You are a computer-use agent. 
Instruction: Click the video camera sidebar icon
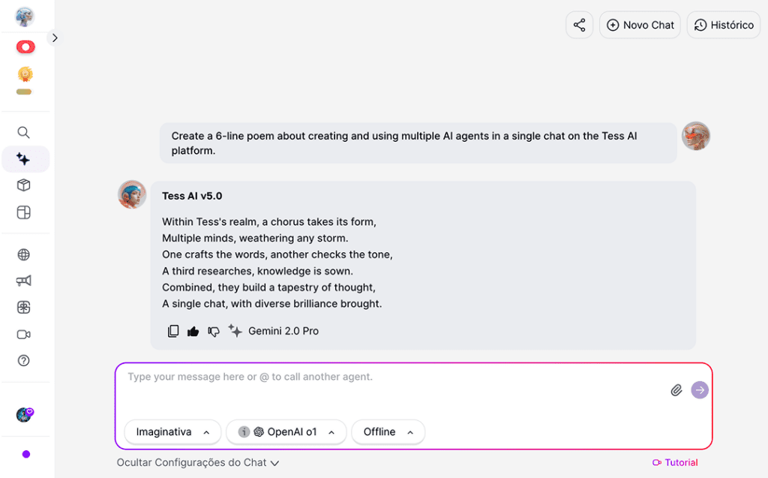click(x=24, y=335)
